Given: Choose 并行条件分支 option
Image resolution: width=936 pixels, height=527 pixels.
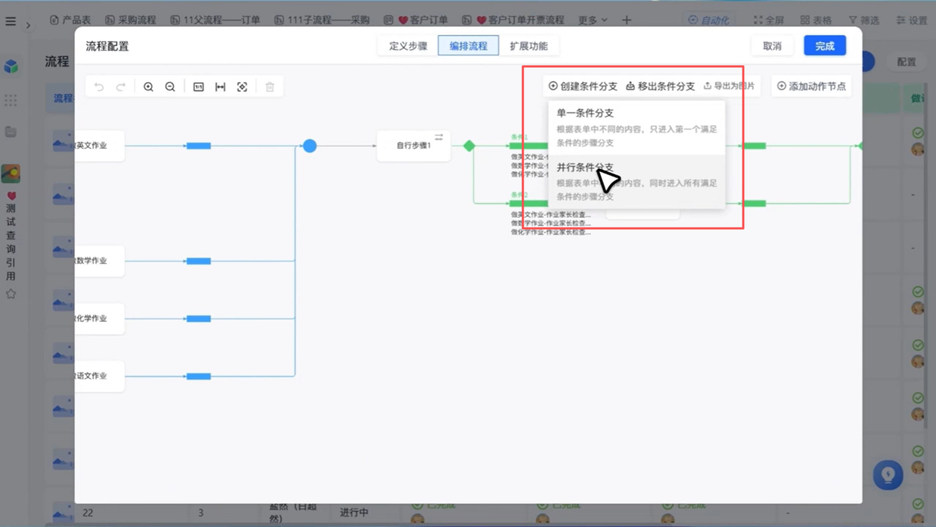Looking at the screenshot, I should [637, 182].
